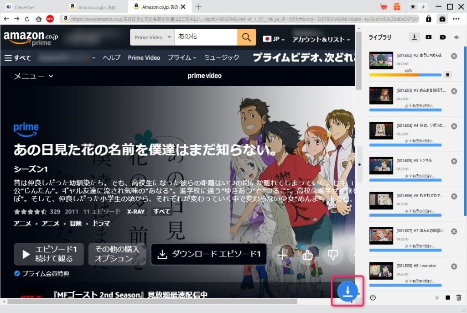Select the ミュージック menu item

click(x=222, y=57)
